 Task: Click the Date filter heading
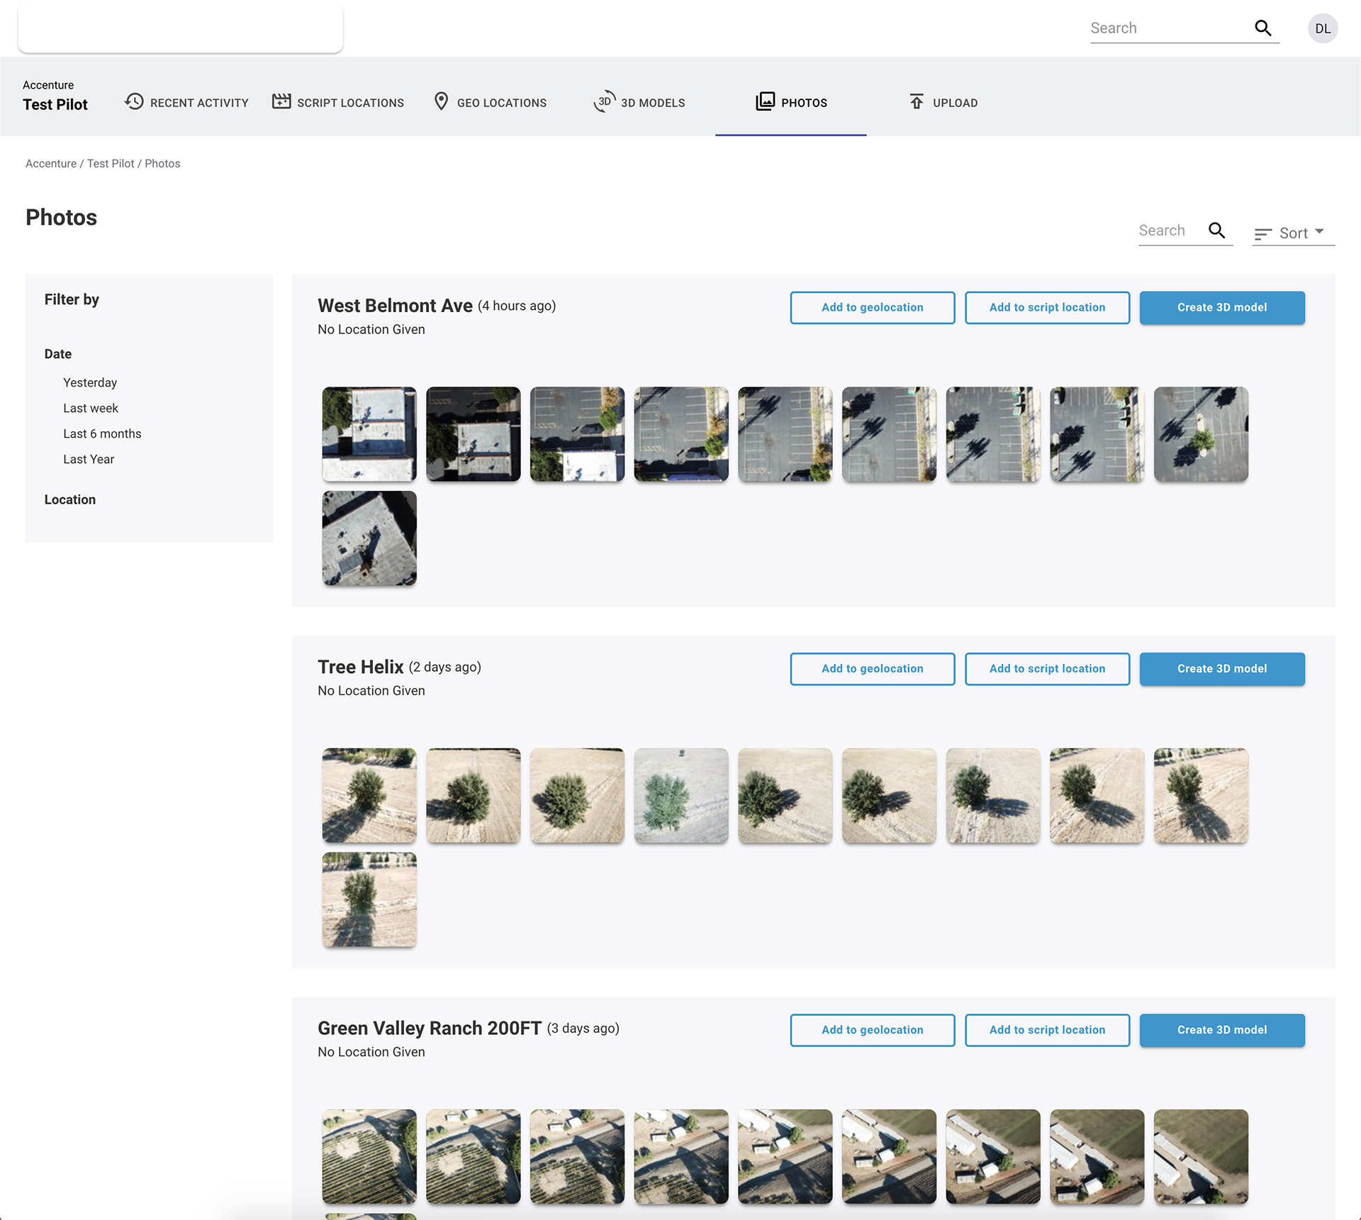[57, 353]
